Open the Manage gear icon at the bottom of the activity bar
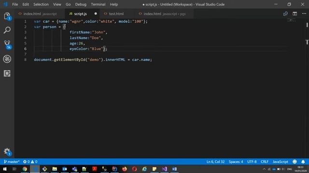Image resolution: width=309 pixels, height=173 pixels. pos(8,152)
